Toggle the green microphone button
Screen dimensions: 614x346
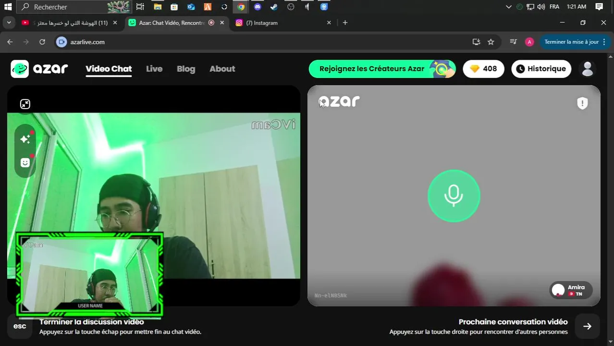pyautogui.click(x=454, y=196)
